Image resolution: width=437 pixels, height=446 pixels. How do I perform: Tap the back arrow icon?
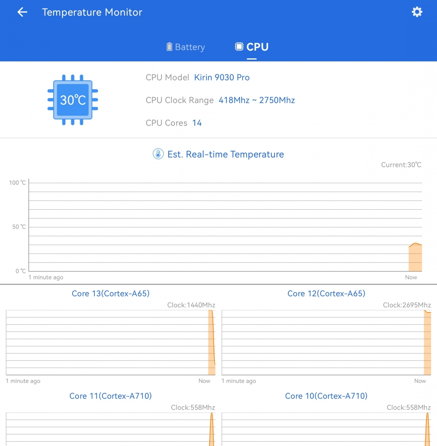point(22,12)
